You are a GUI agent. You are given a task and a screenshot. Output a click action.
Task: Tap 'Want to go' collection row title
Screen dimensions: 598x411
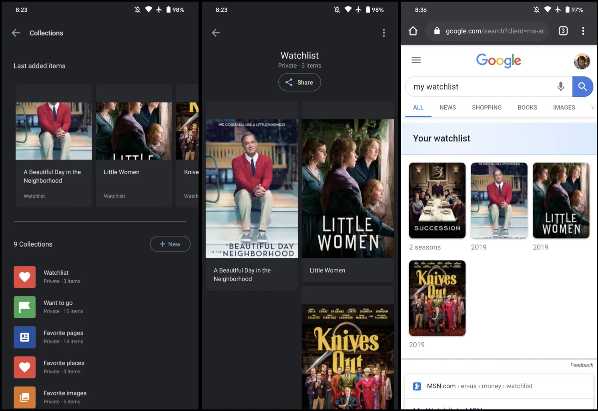click(x=58, y=303)
